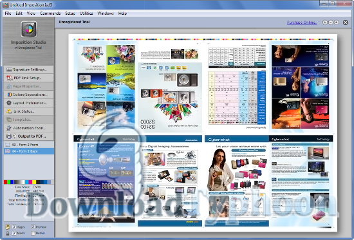Click the Output to PDF printer icon
Viewport: 354px width, 240px height.
click(9, 136)
